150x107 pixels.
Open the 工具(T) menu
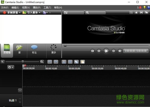click(47, 8)
